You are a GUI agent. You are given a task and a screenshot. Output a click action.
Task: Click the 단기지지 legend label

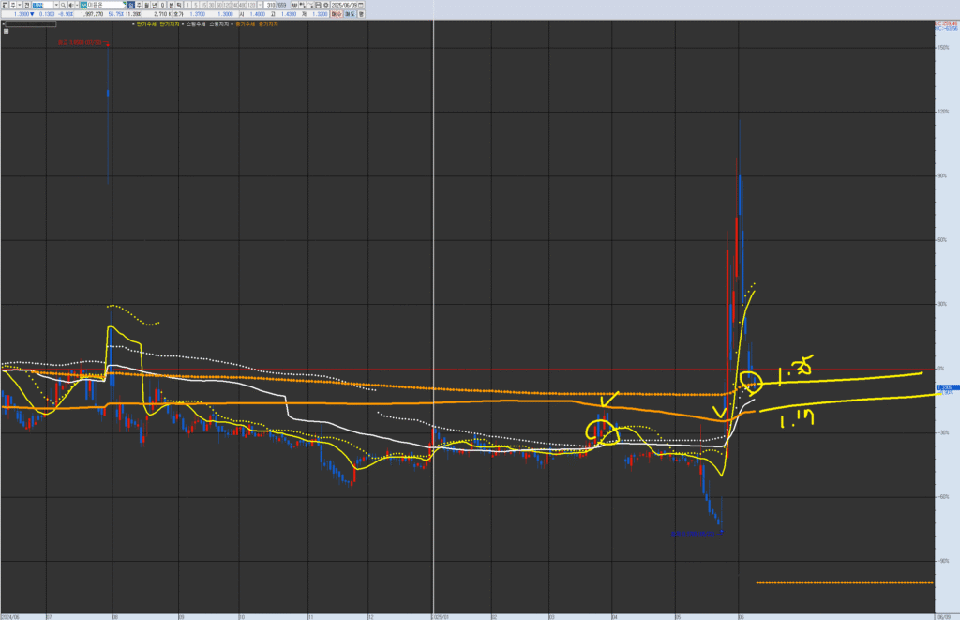point(170,24)
